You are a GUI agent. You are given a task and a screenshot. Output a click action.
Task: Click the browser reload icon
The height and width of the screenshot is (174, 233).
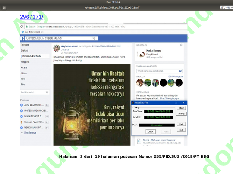[x=22, y=27]
